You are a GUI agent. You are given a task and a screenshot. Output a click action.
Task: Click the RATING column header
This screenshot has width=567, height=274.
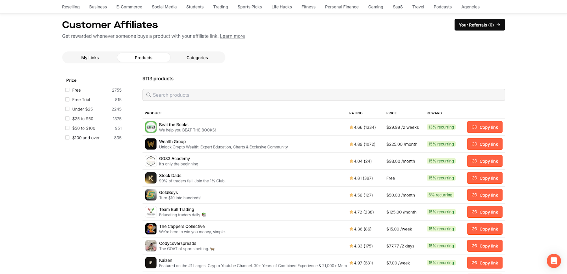[356, 113]
